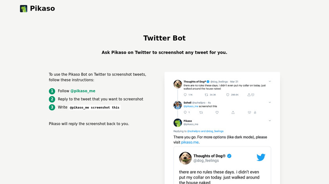The width and height of the screenshot is (329, 184).
Task: Click the '@pikaso_me screenshot this' code snippet
Action: 94,107
